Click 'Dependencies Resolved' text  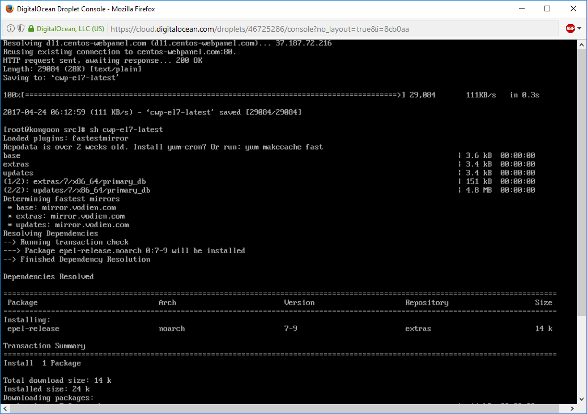(x=48, y=276)
